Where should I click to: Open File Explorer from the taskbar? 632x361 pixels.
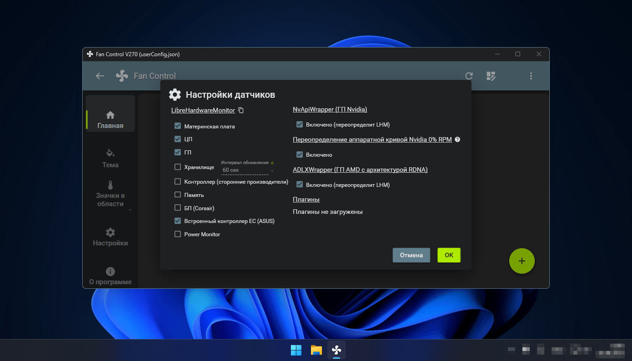(x=316, y=350)
